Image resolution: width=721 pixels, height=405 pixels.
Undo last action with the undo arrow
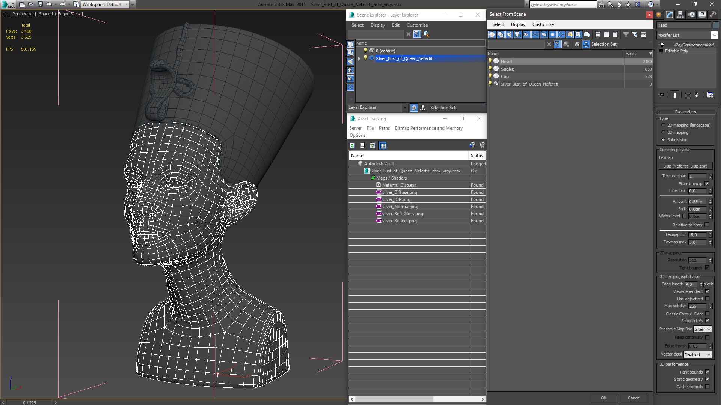tap(49, 4)
